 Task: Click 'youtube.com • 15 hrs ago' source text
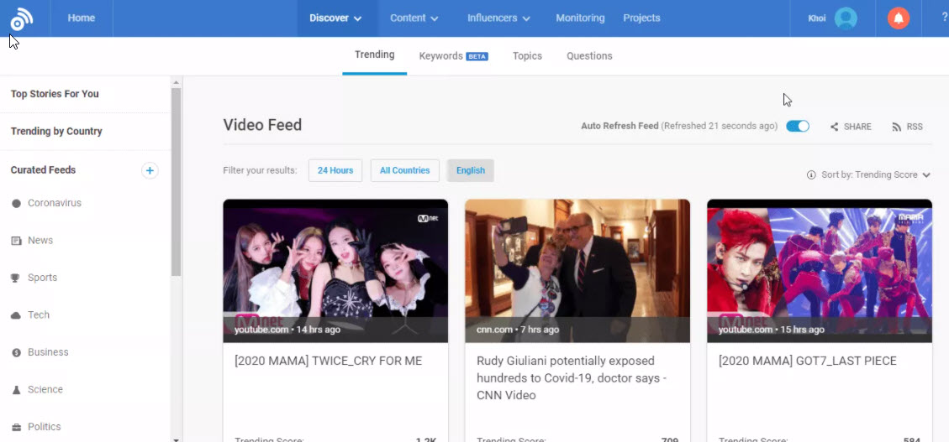(772, 330)
